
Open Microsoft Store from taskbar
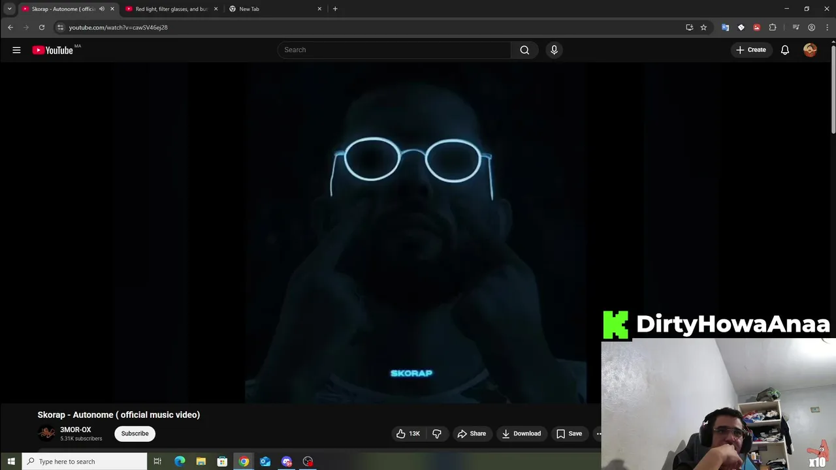pos(222,462)
